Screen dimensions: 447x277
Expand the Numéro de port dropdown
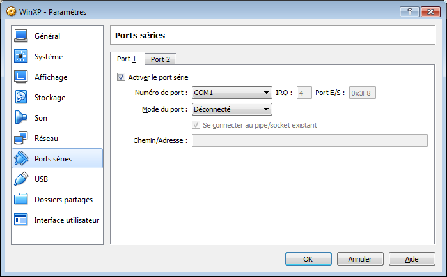pyautogui.click(x=232, y=93)
